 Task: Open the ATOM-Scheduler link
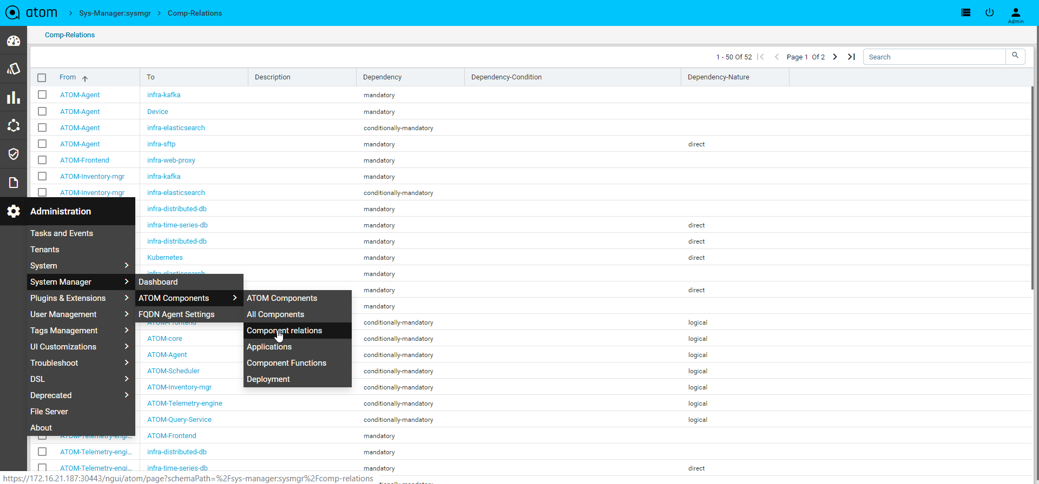[x=173, y=371]
